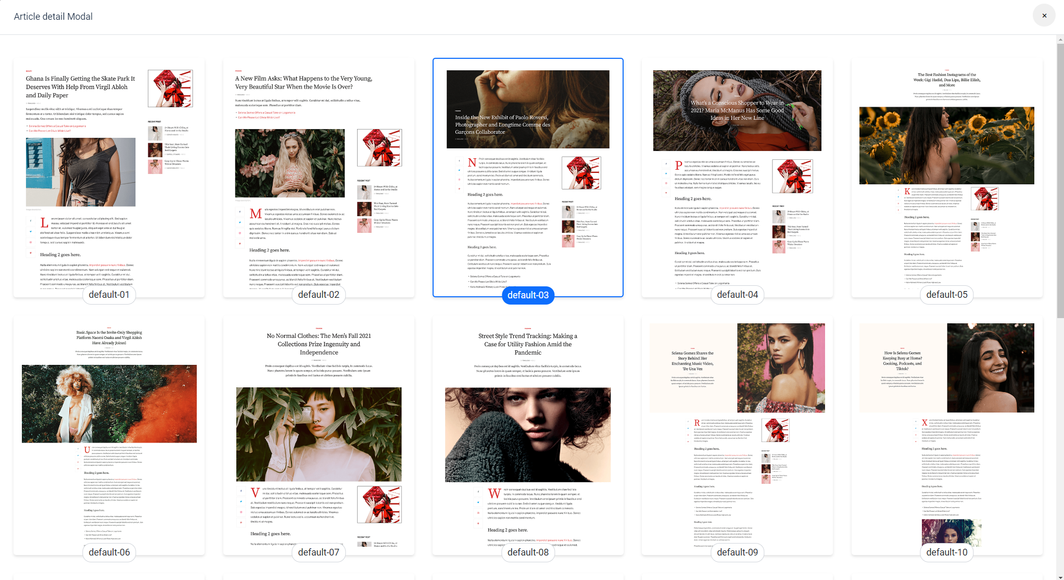Viewport: 1064px width, 580px height.
Task: Click the selected default-03 layout preview
Action: pyautogui.click(x=528, y=177)
